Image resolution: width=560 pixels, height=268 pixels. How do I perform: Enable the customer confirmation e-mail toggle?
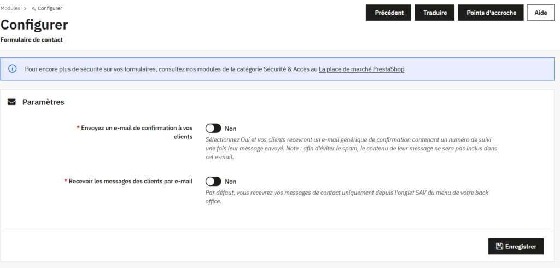(213, 128)
